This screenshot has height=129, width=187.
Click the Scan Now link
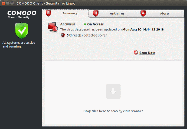click(147, 53)
